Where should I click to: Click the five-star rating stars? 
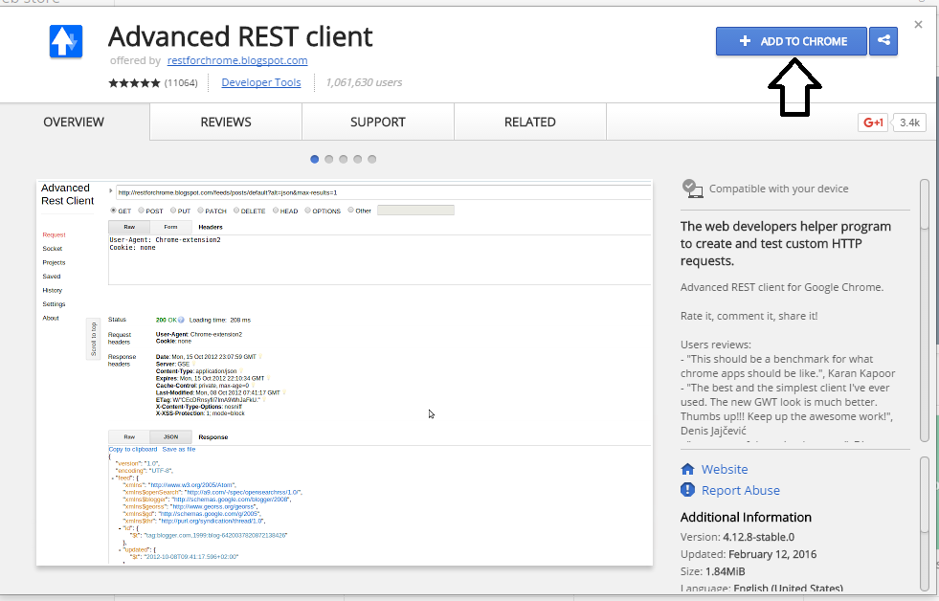[x=134, y=83]
